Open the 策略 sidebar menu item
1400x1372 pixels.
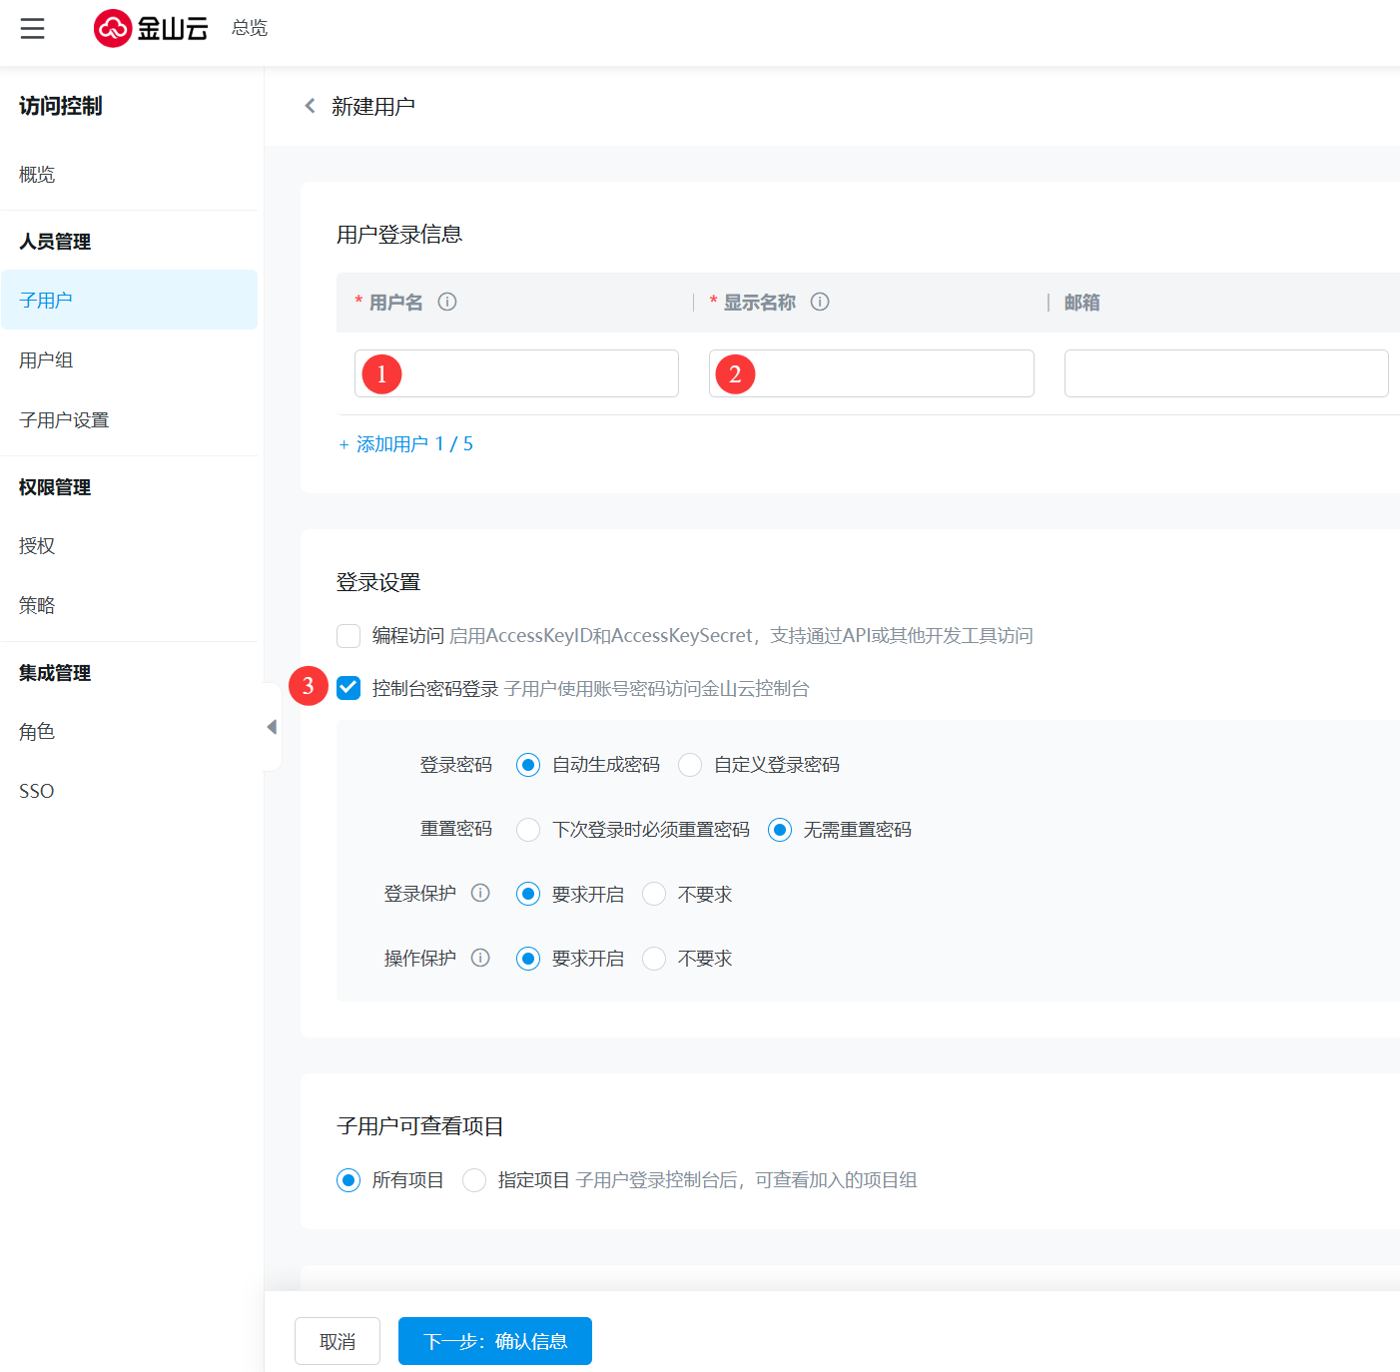37,605
